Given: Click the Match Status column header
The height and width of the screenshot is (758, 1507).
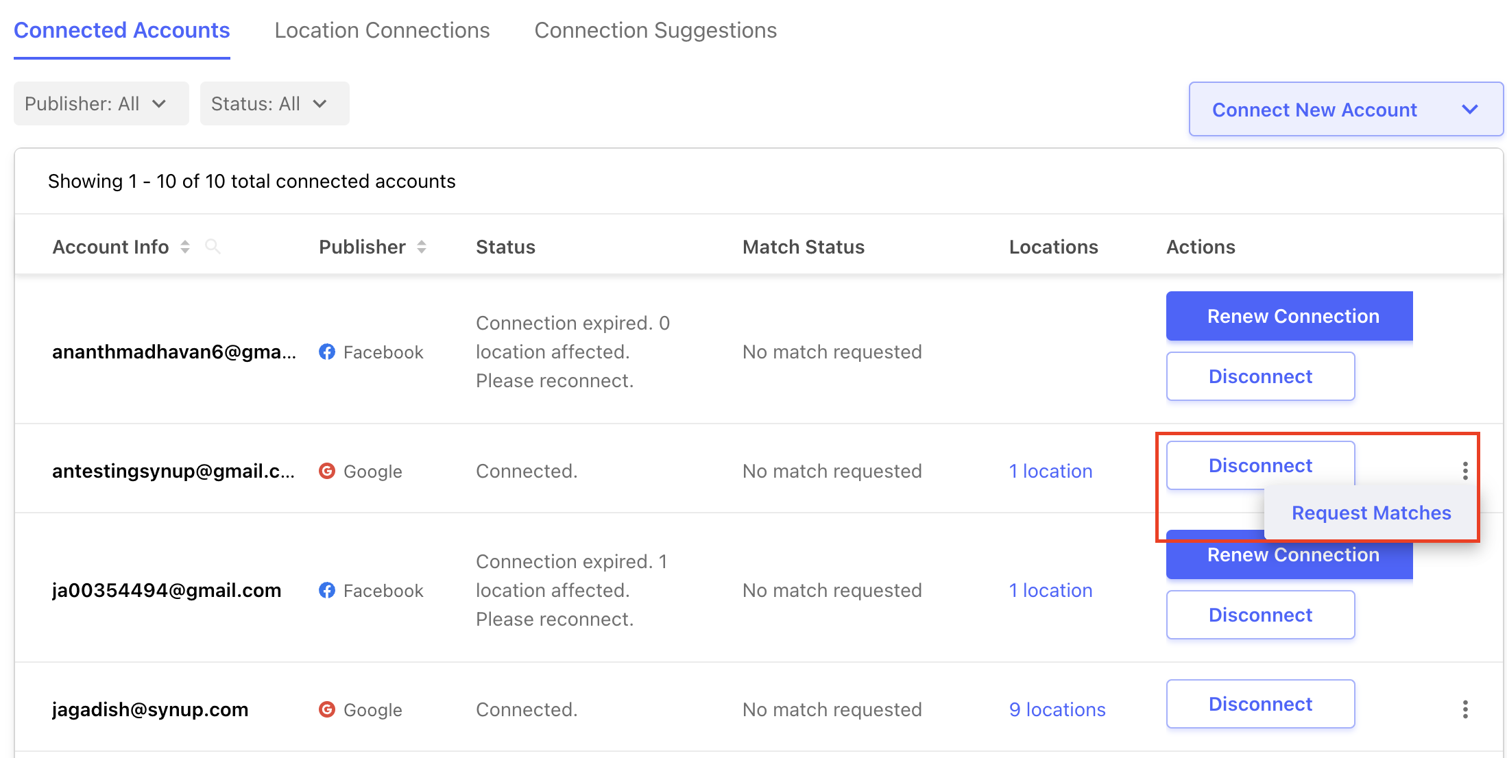Looking at the screenshot, I should [x=804, y=247].
